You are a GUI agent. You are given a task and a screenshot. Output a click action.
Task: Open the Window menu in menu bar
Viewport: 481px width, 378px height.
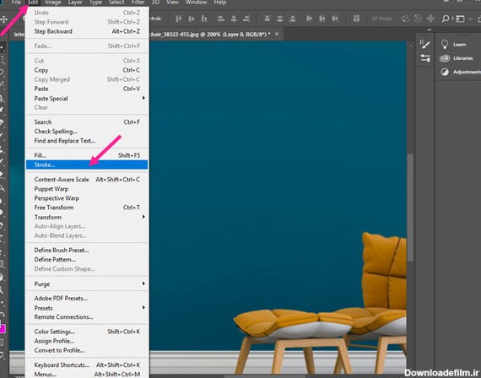pos(196,3)
